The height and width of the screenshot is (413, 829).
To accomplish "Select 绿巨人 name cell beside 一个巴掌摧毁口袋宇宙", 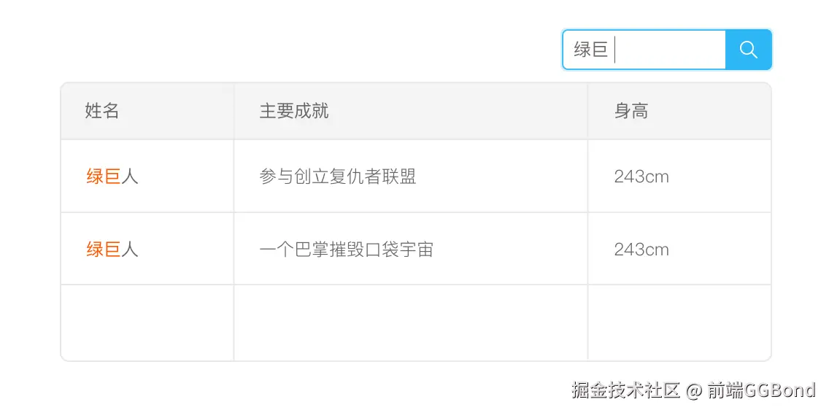I will pos(147,249).
